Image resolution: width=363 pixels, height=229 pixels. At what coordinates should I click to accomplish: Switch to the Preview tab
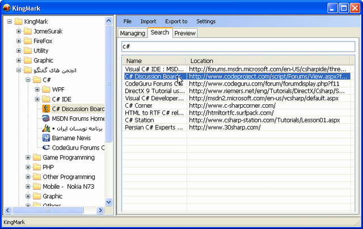click(x=185, y=33)
